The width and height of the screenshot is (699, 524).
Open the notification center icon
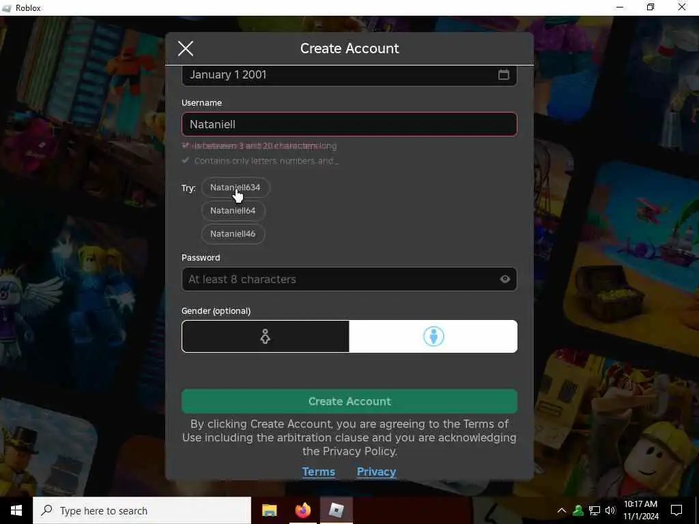pos(676,510)
